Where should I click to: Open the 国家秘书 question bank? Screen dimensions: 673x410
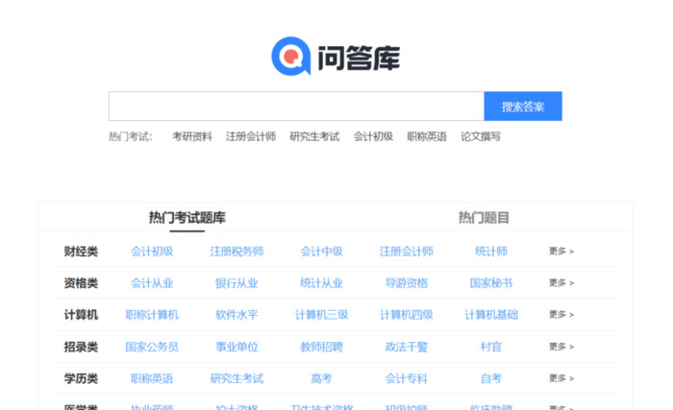pos(491,283)
